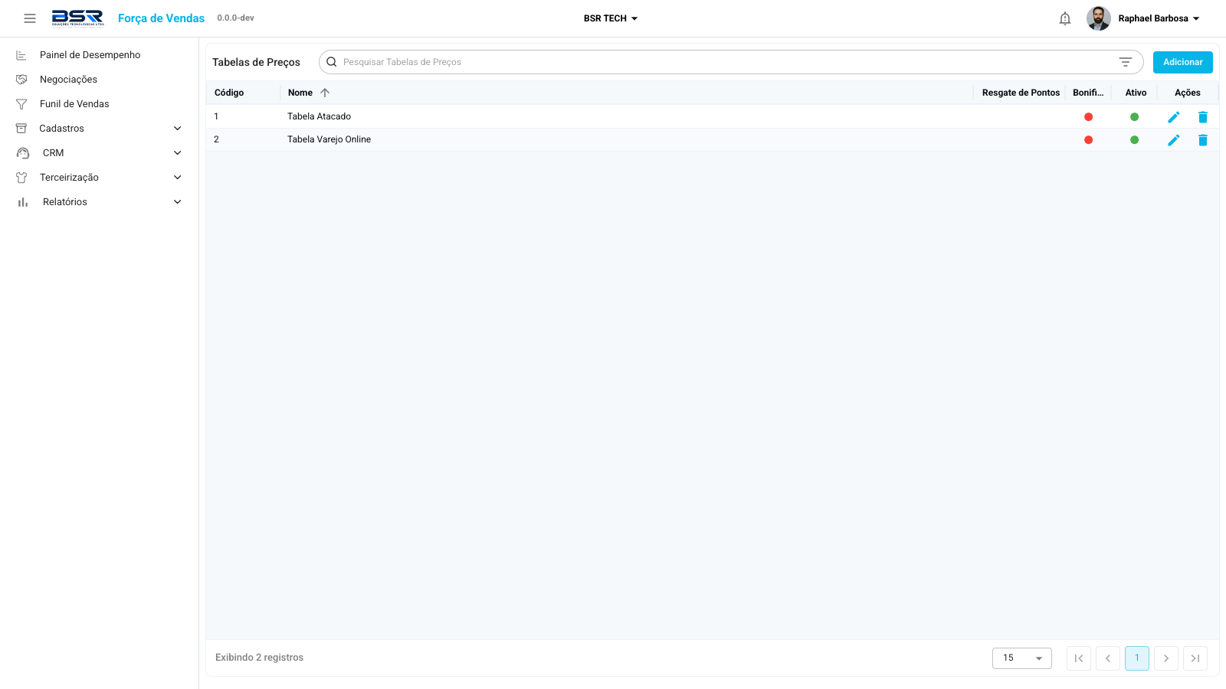Click the Relatórios bar chart icon

(23, 202)
